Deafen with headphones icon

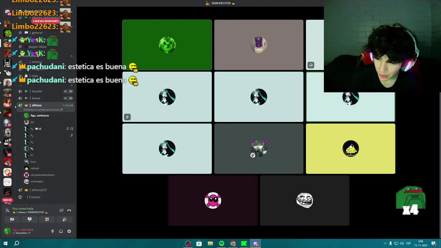click(61, 231)
